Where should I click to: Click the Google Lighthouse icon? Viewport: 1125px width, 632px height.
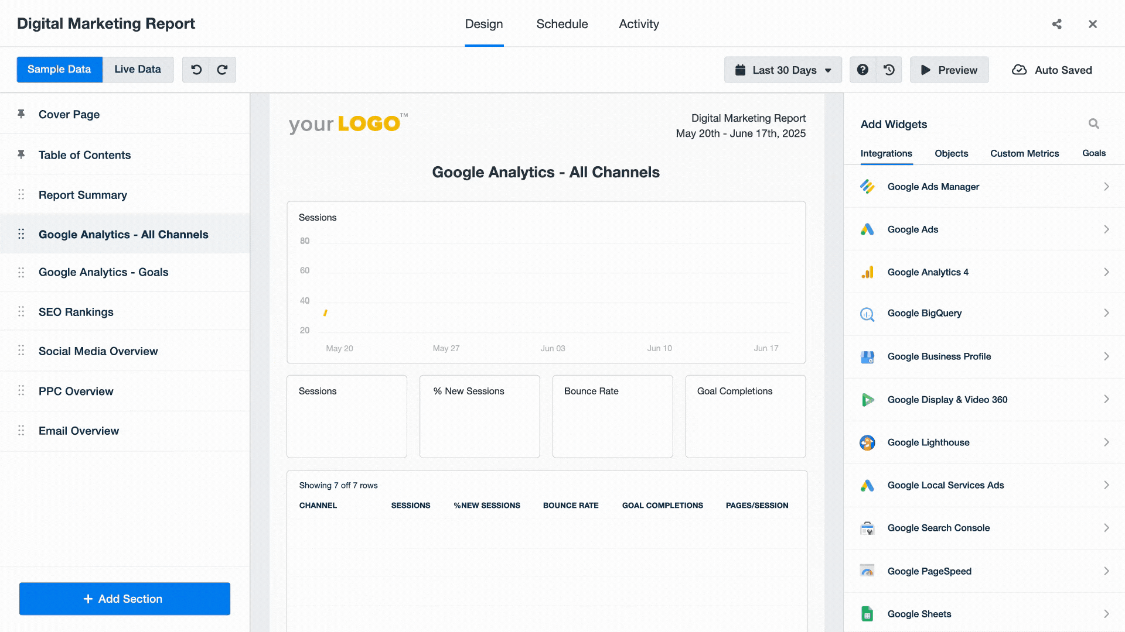867,442
